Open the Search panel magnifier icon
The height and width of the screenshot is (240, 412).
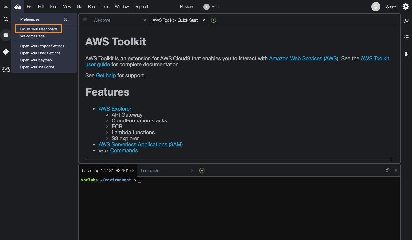6,19
